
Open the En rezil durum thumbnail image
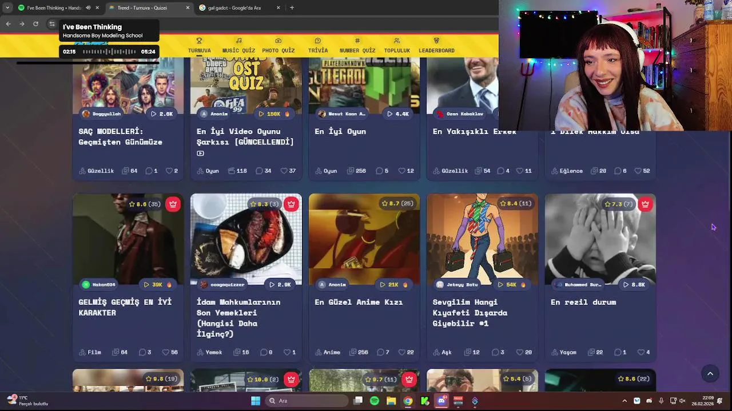600,239
